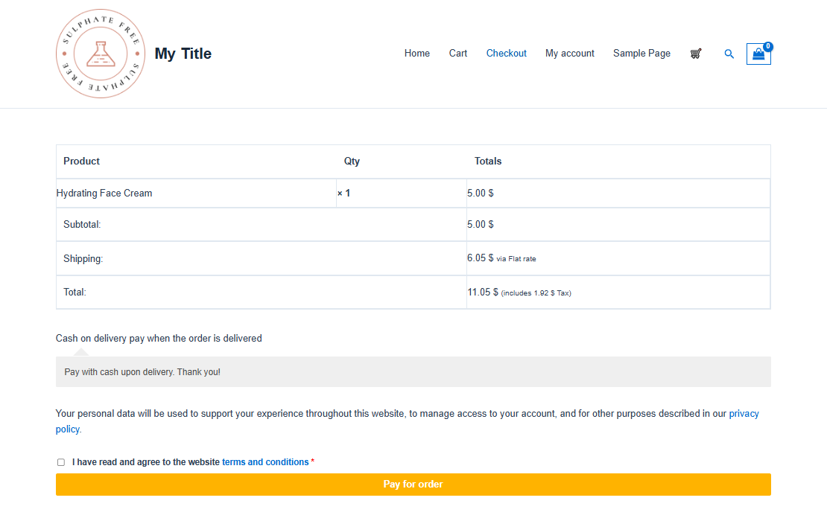Click the Product column header
827x521 pixels.
tap(82, 162)
